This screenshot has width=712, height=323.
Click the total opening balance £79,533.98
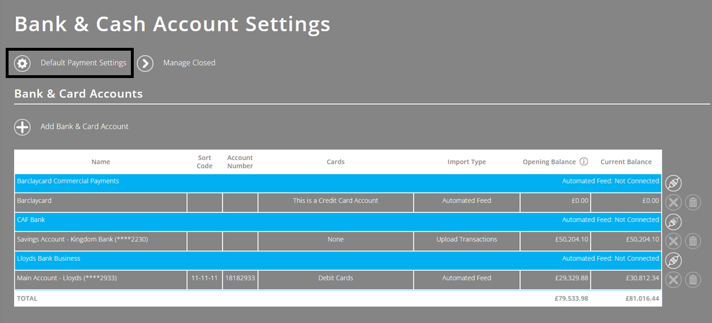click(571, 298)
